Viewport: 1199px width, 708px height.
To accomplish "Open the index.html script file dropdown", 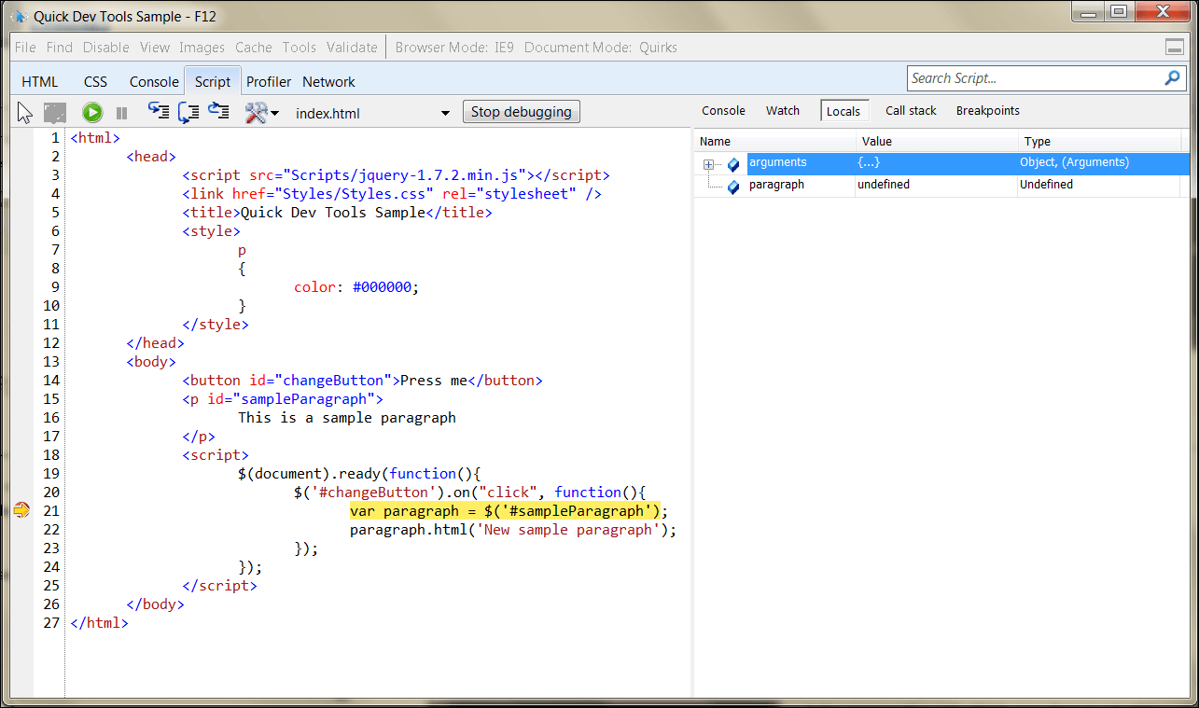I will tap(445, 114).
